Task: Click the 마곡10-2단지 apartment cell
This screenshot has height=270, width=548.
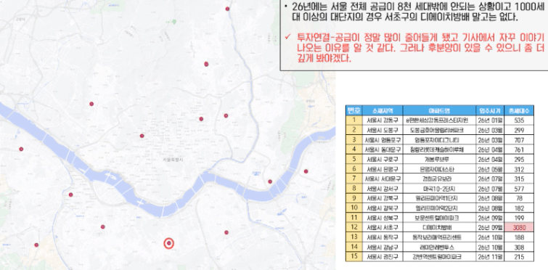Action: click(x=439, y=189)
